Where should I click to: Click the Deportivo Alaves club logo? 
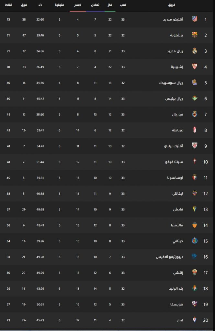coord(194,257)
